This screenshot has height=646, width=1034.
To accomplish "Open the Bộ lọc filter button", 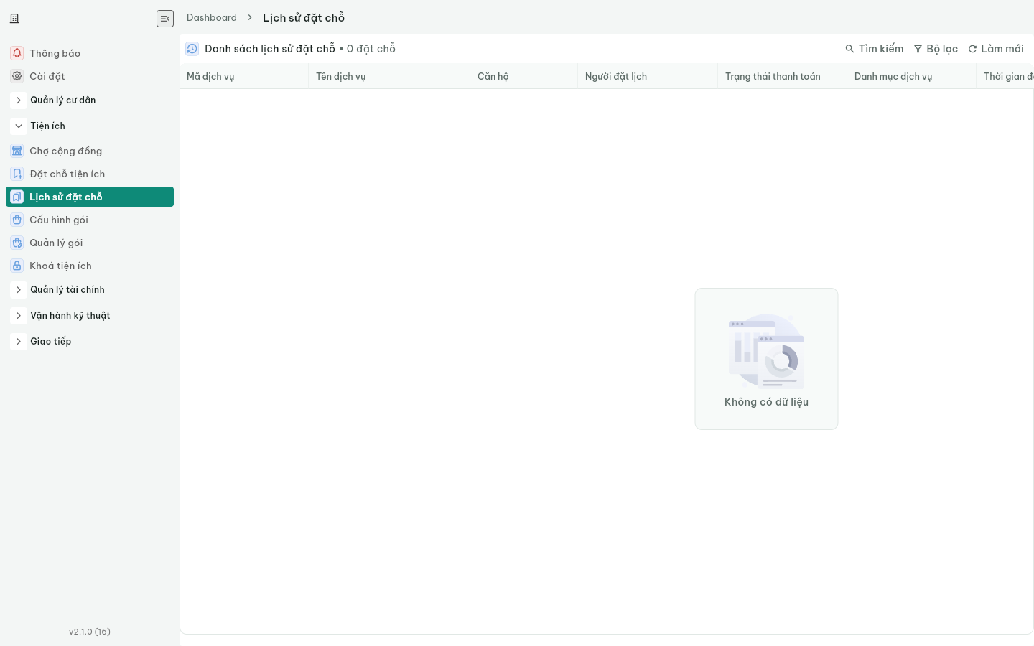I will (936, 49).
